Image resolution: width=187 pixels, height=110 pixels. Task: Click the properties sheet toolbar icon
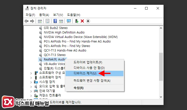pos(47,21)
